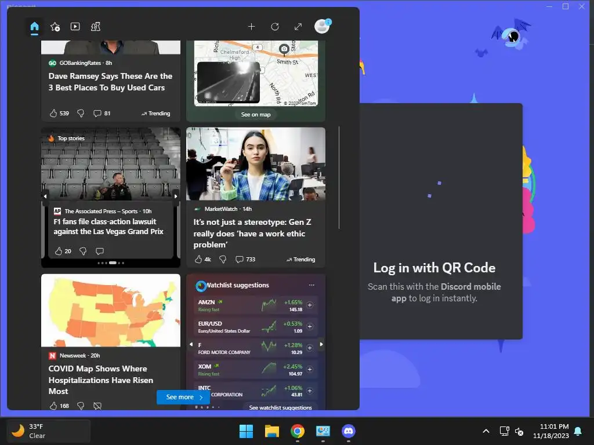Go to previous watchlist page arrow
The image size is (594, 445).
191,344
